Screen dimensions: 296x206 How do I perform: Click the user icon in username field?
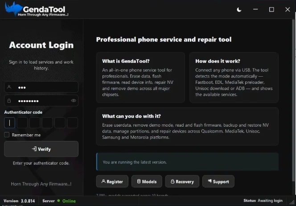click(9, 87)
